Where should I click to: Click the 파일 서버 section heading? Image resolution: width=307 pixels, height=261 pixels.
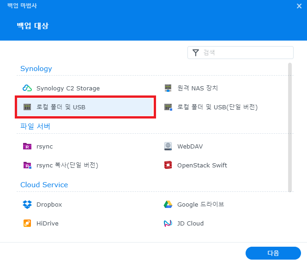tap(35, 126)
